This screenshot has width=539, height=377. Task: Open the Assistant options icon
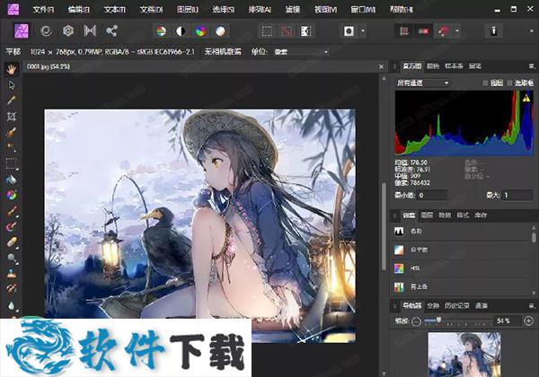(x=493, y=31)
